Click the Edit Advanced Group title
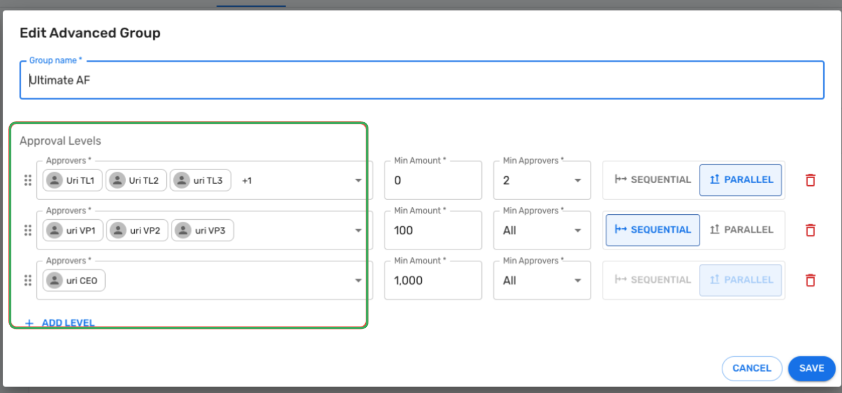The width and height of the screenshot is (842, 393). [x=90, y=33]
